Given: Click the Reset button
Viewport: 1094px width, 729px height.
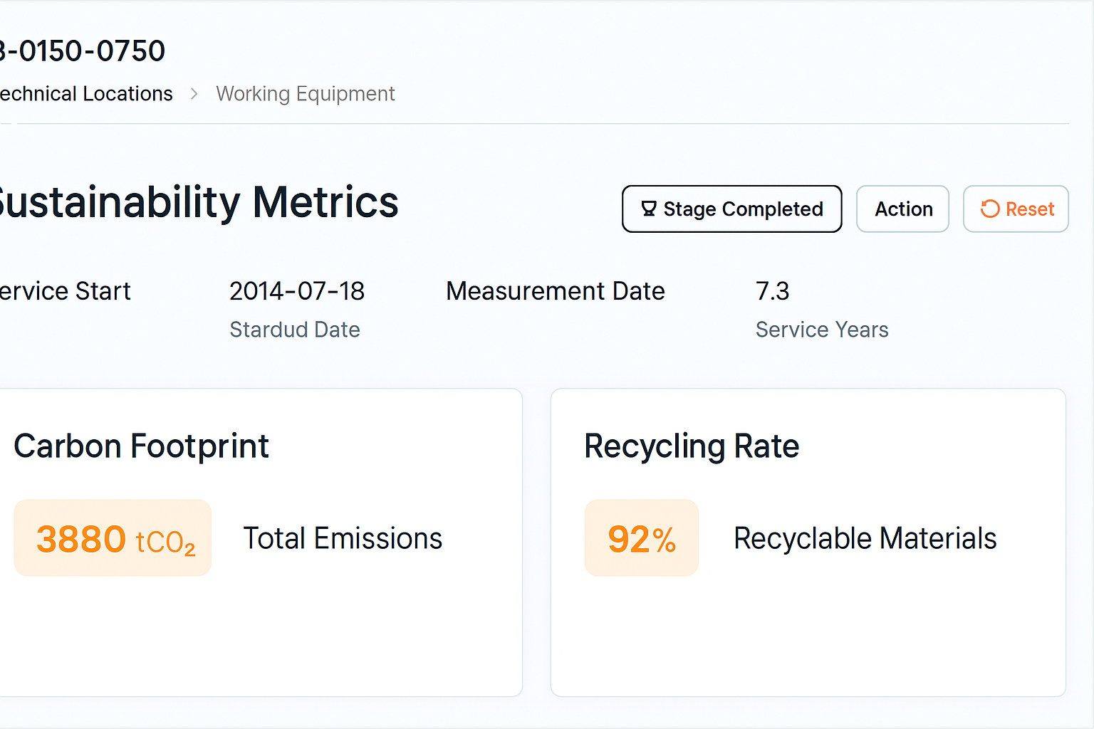Looking at the screenshot, I should pyautogui.click(x=1016, y=209).
